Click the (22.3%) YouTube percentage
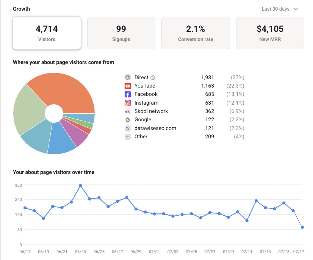Viewport: 313px width, 260px height. [x=235, y=86]
